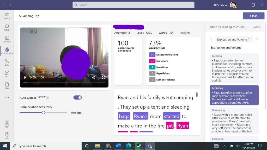Open the Teams section in sidebar
The width and height of the screenshot is (267, 150).
(7, 16)
